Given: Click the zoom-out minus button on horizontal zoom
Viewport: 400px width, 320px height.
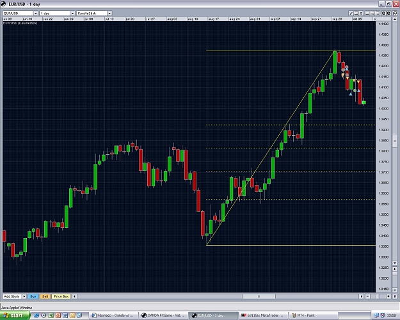Looking at the screenshot, I should pos(367,296).
